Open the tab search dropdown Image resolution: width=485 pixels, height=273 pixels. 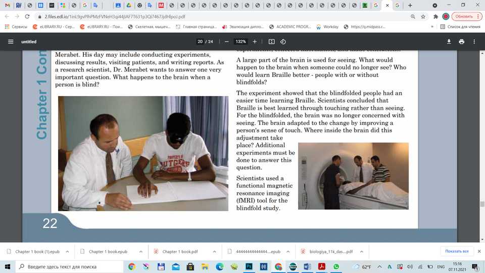tap(434, 5)
